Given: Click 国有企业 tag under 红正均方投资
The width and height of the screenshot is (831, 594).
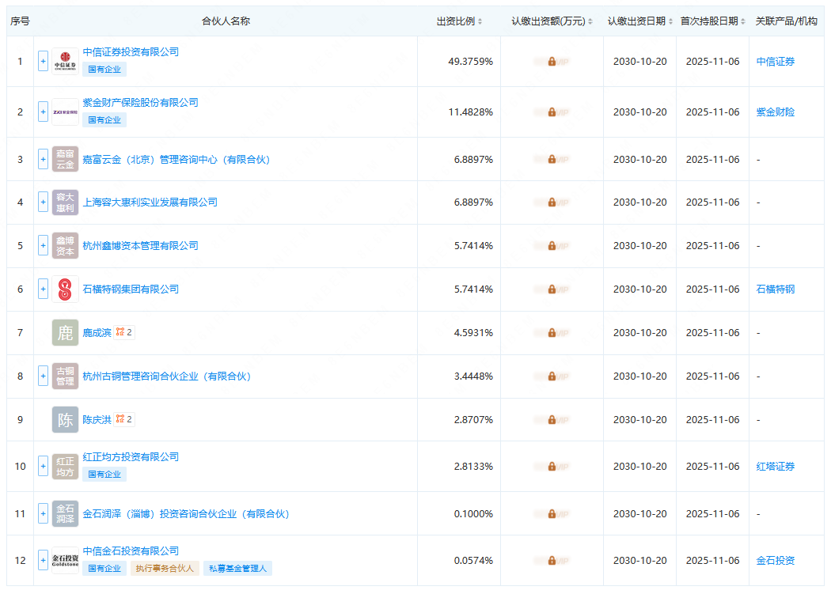Looking at the screenshot, I should (x=104, y=475).
